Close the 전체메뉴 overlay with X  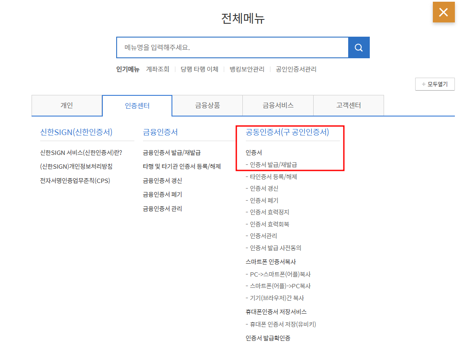tap(444, 12)
